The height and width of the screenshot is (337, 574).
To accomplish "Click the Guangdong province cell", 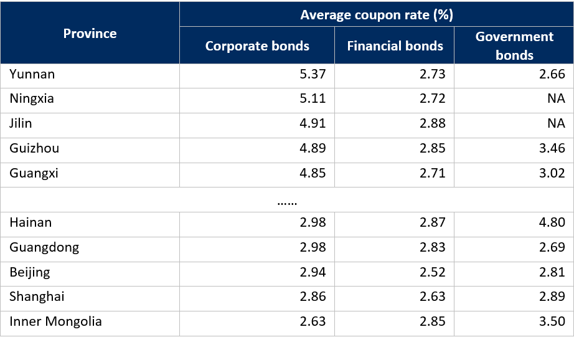I will pos(44,247).
